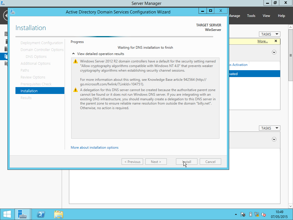
Task: Select Paths step
Action: [x=25, y=70]
